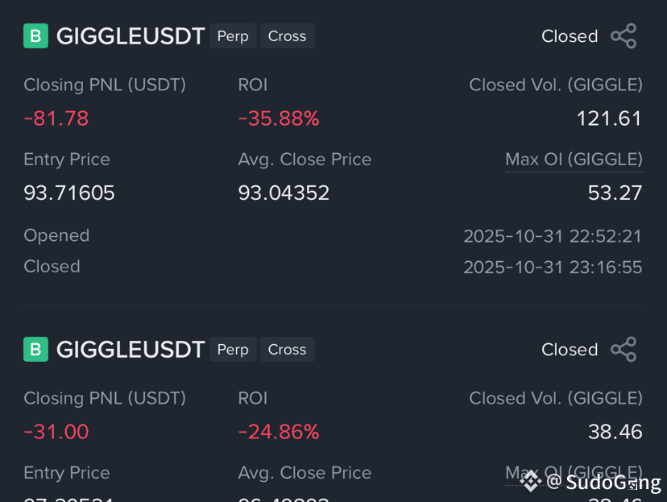667x502 pixels.
Task: Tap Perp tag on second position
Action: click(233, 349)
